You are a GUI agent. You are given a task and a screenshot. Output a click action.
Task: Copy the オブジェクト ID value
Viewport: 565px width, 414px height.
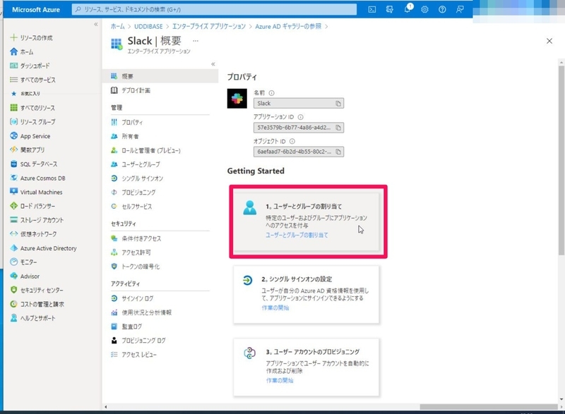(x=338, y=150)
